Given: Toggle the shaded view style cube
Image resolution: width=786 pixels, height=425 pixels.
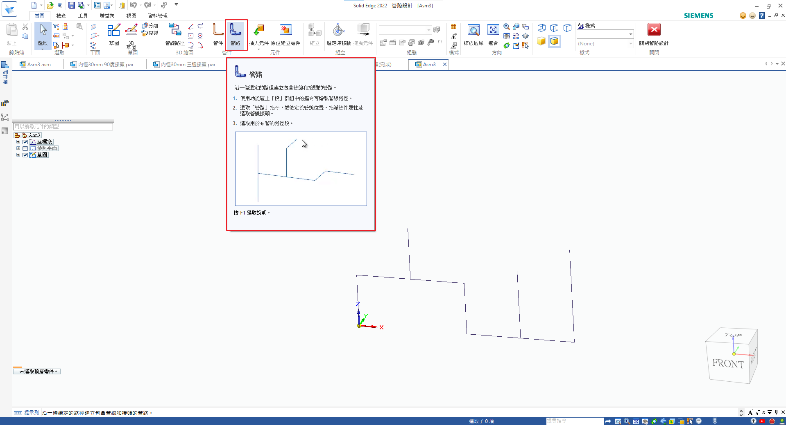Looking at the screenshot, I should tap(541, 41).
